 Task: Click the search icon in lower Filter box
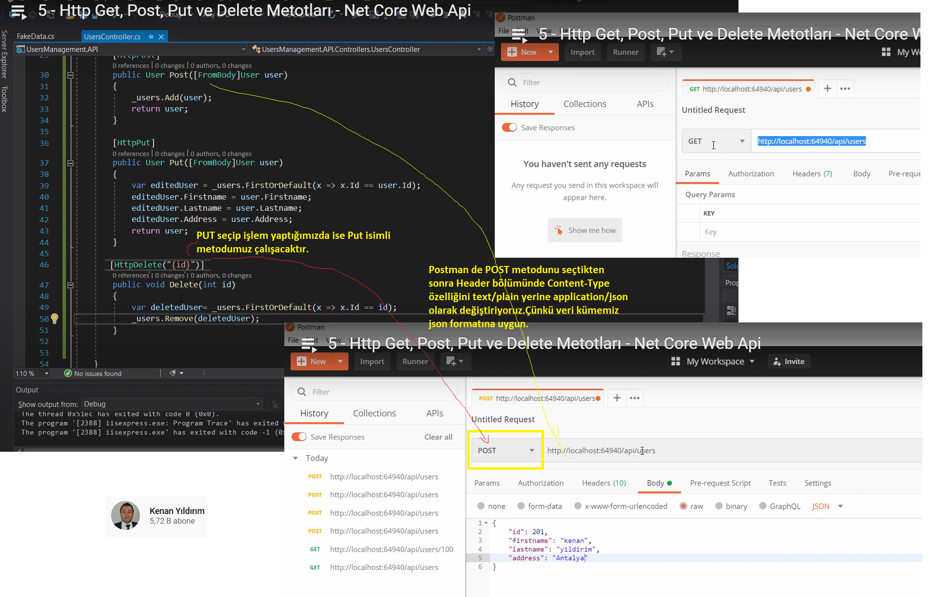coord(302,392)
